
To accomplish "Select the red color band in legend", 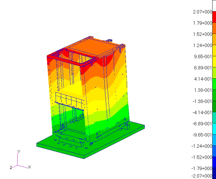I will coord(214,17).
